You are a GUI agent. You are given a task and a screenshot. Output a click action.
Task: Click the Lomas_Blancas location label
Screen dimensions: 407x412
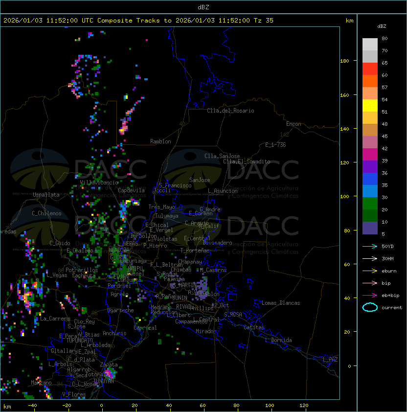coord(281,303)
